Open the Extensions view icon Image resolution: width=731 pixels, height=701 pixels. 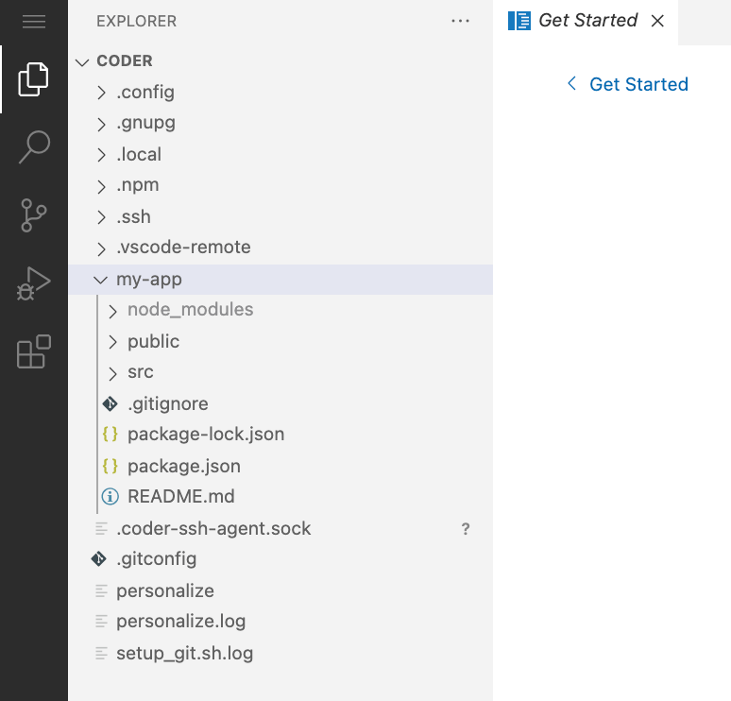(x=34, y=351)
